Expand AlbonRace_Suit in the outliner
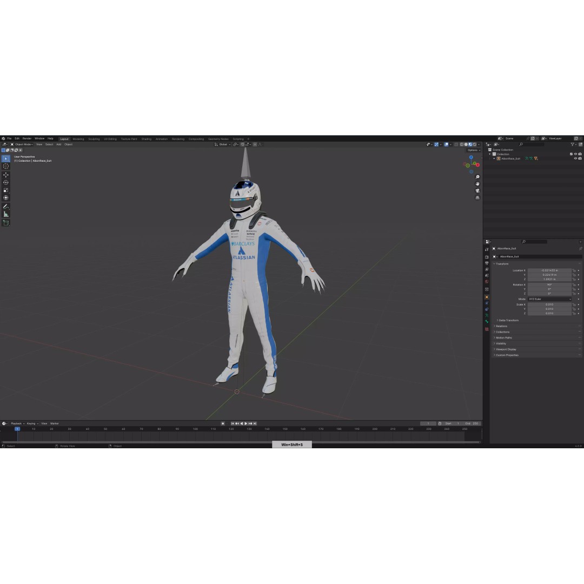584x584 pixels. [x=494, y=158]
